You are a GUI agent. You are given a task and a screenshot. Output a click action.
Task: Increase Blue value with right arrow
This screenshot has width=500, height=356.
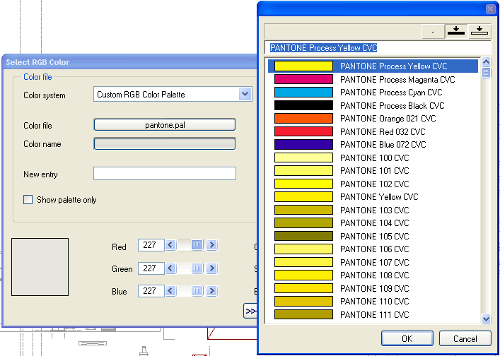tap(211, 291)
